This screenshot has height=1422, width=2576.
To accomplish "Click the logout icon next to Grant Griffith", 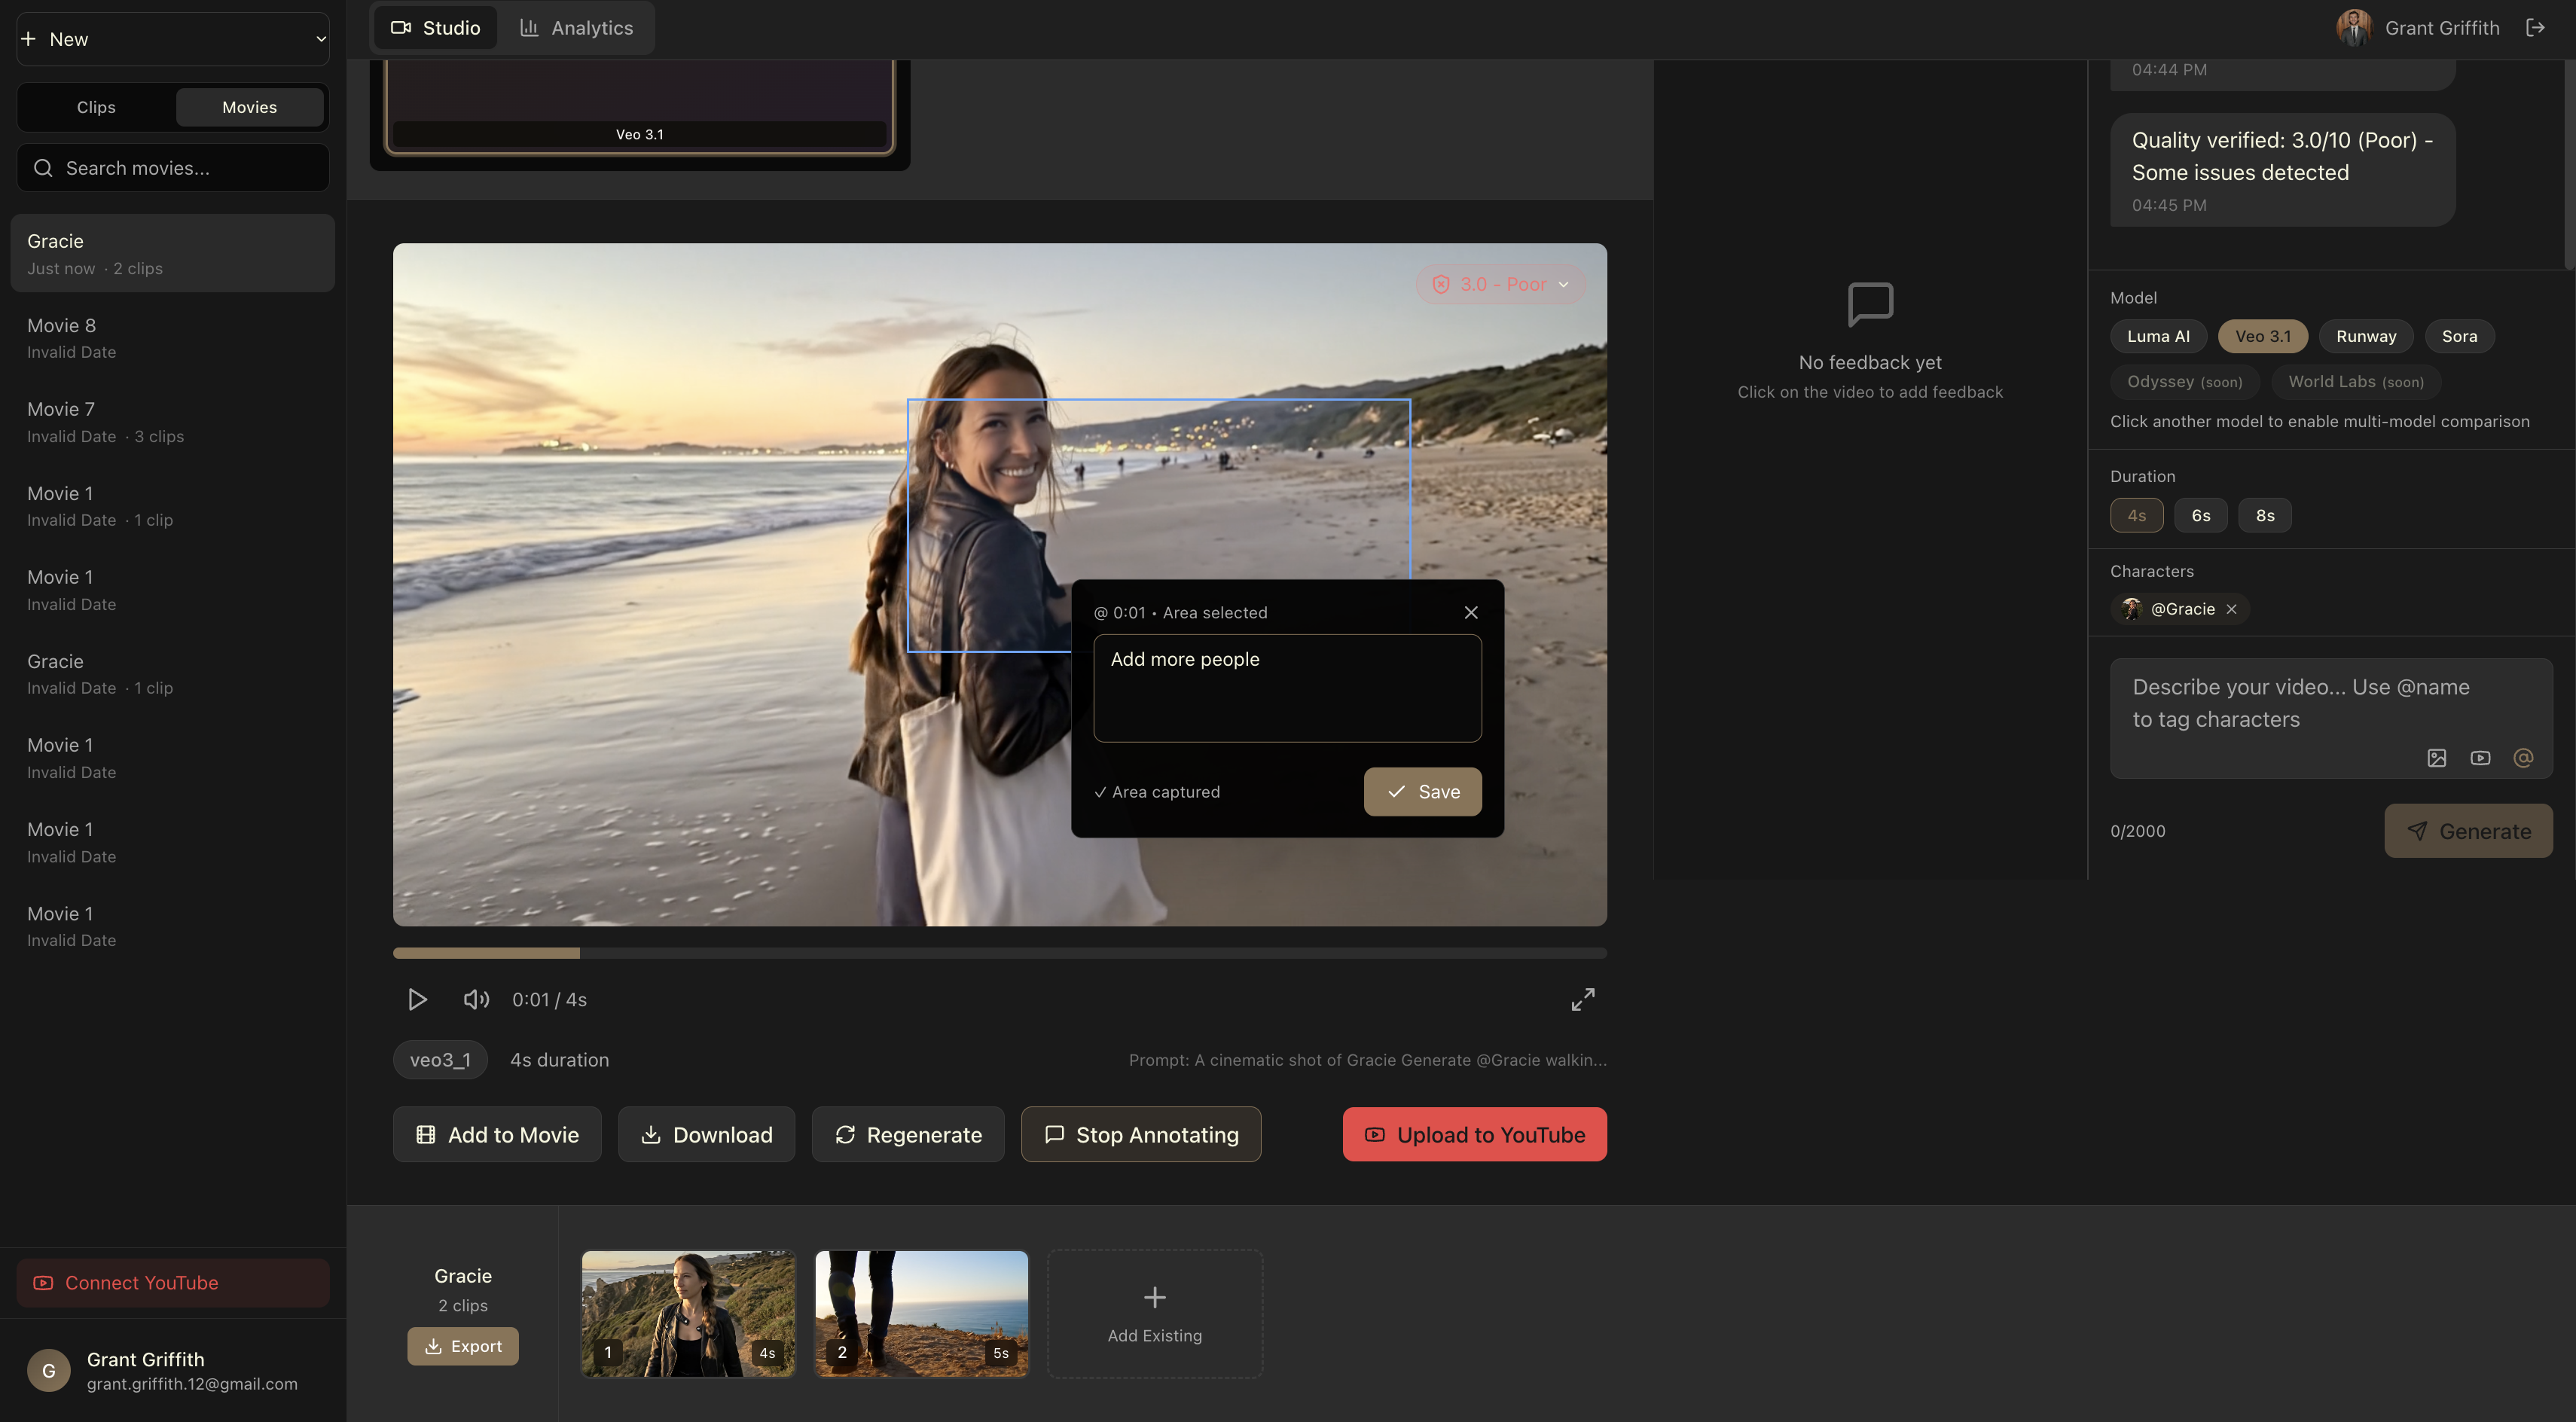I will coord(2535,28).
